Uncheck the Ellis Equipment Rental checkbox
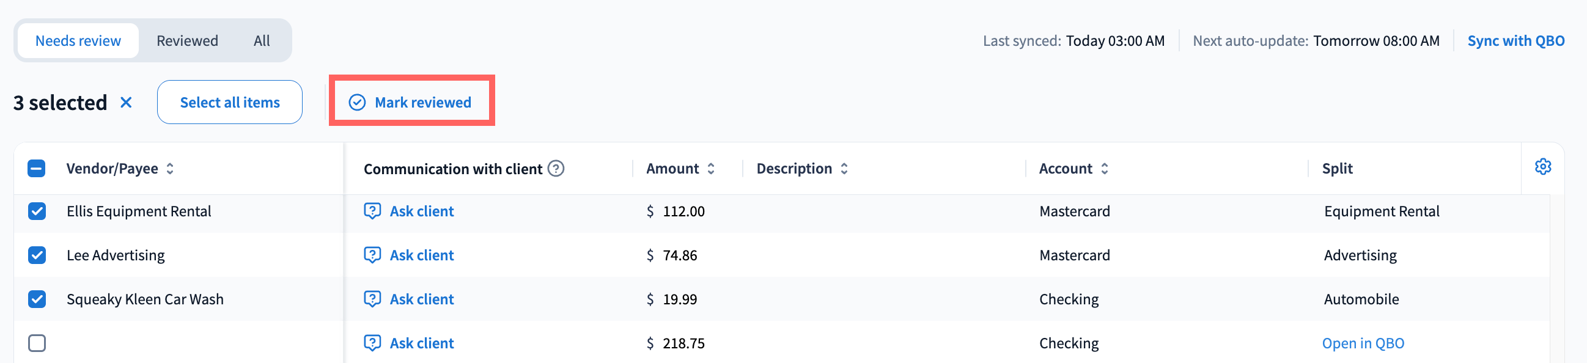The image size is (1587, 363). 37,211
